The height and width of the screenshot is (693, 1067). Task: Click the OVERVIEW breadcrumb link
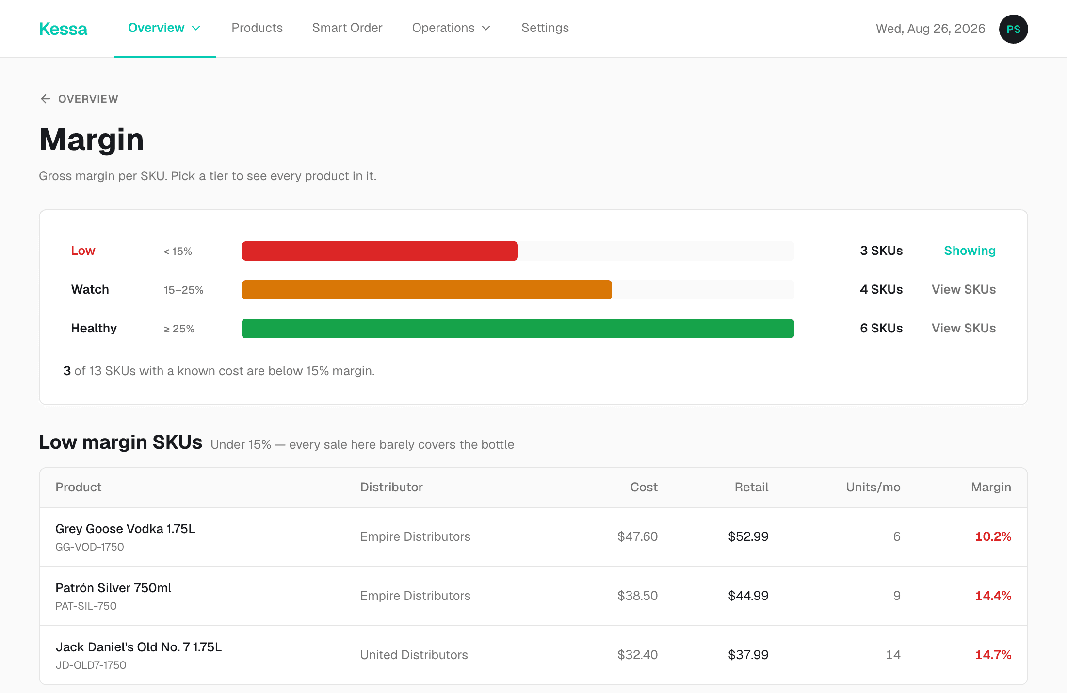click(88, 99)
